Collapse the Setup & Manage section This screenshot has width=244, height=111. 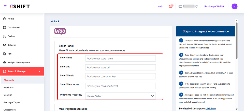coord(39,71)
